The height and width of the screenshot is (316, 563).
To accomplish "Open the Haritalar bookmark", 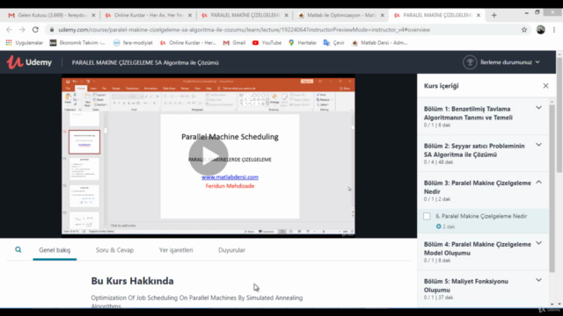I will [x=303, y=43].
